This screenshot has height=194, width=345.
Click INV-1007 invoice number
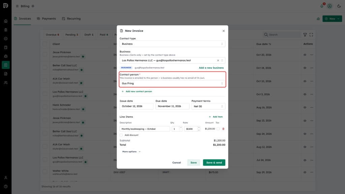[x=119, y=172]
